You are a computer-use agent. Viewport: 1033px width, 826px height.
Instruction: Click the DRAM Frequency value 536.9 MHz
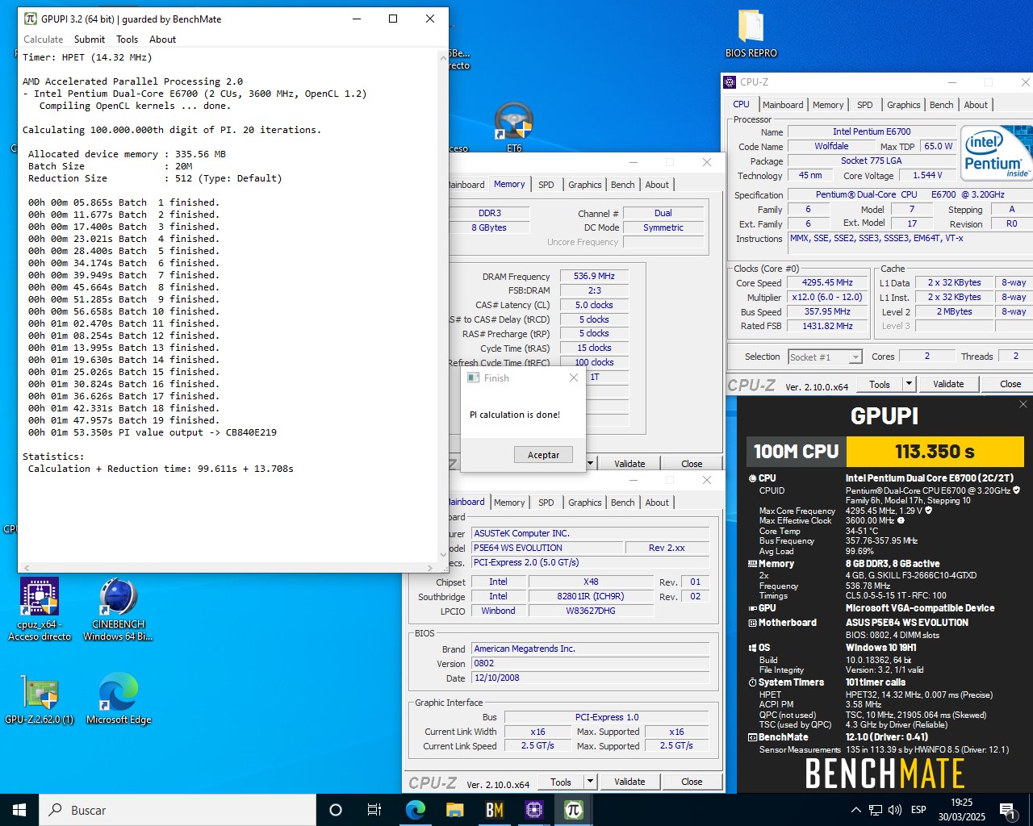click(594, 276)
